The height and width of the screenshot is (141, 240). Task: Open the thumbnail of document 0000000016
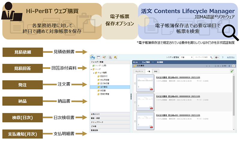point(145,83)
